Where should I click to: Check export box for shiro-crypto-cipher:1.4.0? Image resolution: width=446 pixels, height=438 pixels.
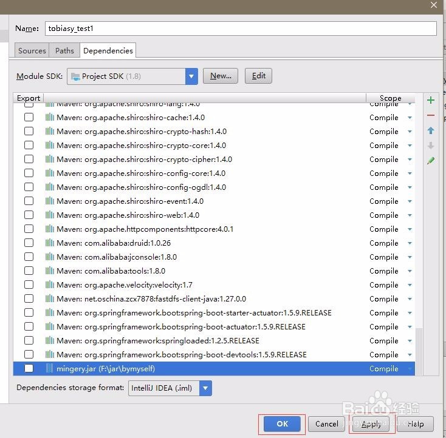tap(29, 159)
